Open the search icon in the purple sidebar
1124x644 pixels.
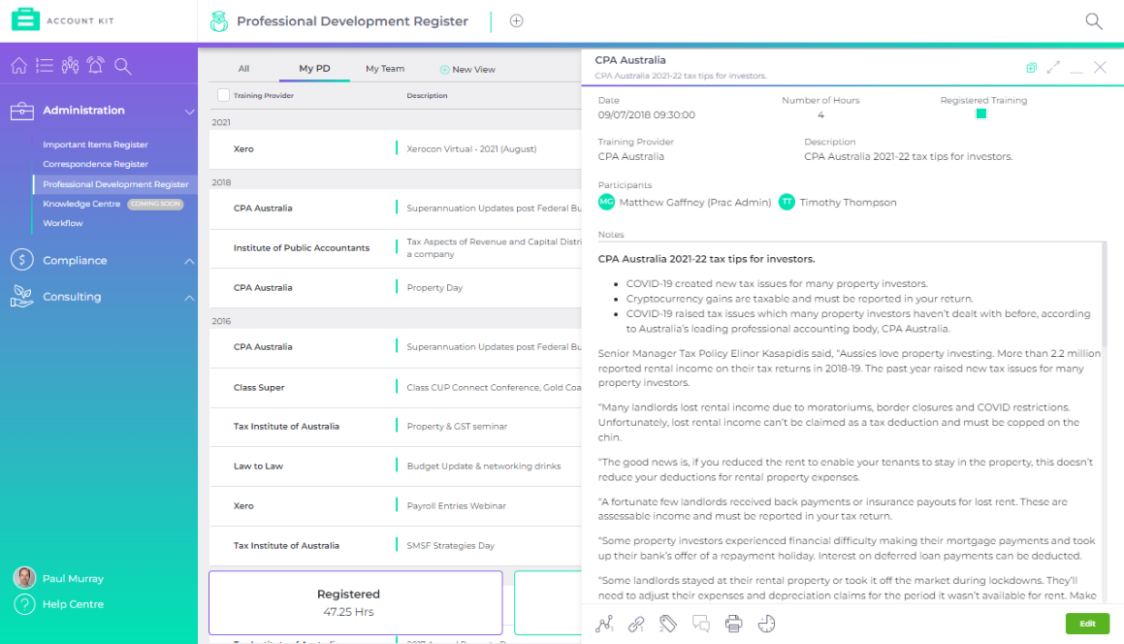coord(121,66)
